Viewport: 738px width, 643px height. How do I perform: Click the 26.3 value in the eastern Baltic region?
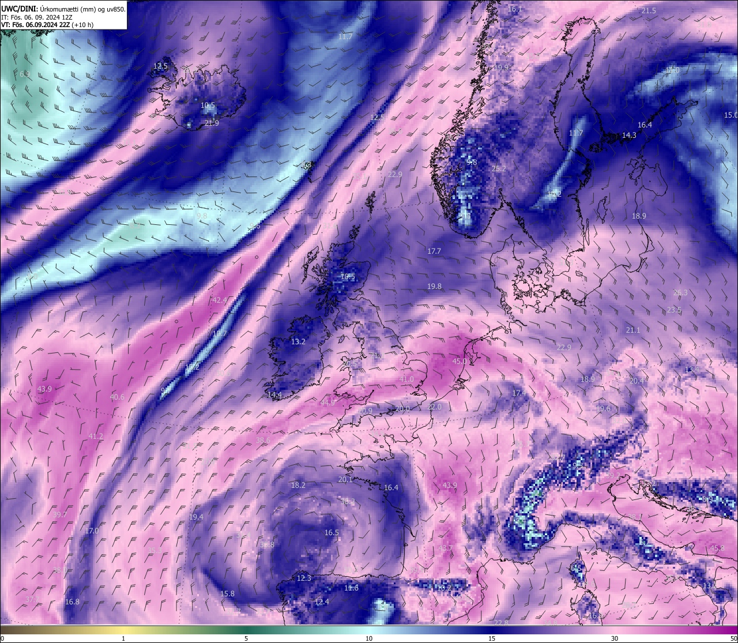point(680,292)
